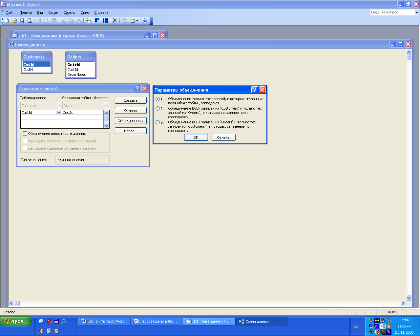Switch to Лабораторная рабо... taskbar item
Screen dimensions: 420x336
[x=157, y=322]
